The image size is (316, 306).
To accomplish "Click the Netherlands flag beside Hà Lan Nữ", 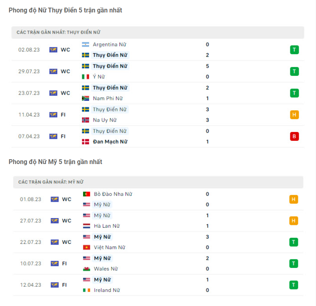I will point(87,226).
